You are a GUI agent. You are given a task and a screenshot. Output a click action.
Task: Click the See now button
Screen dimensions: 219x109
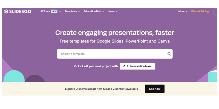tap(155, 89)
